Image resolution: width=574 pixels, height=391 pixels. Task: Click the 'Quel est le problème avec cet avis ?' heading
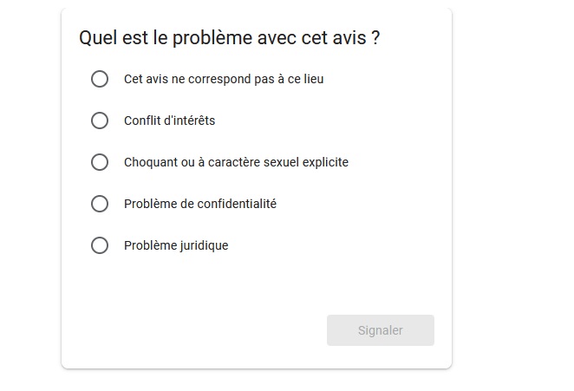(230, 38)
